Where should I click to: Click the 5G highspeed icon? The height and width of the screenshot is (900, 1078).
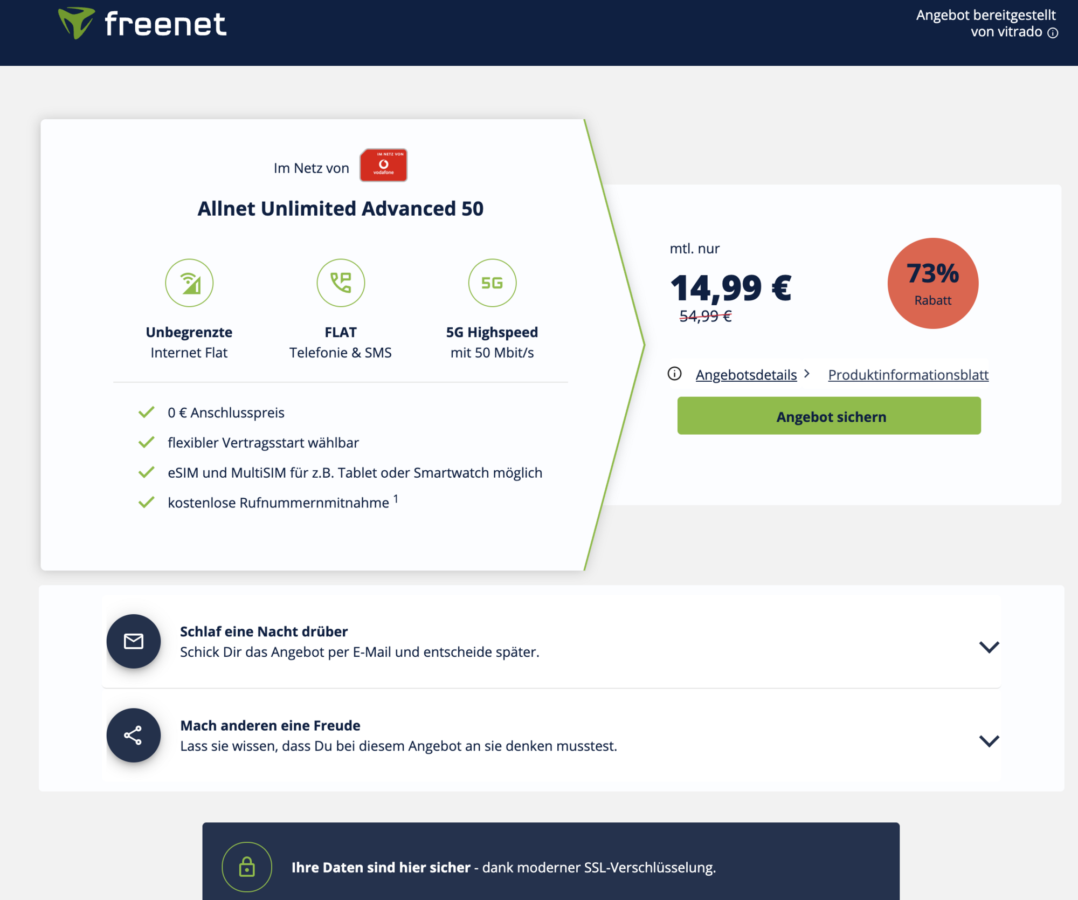492,283
